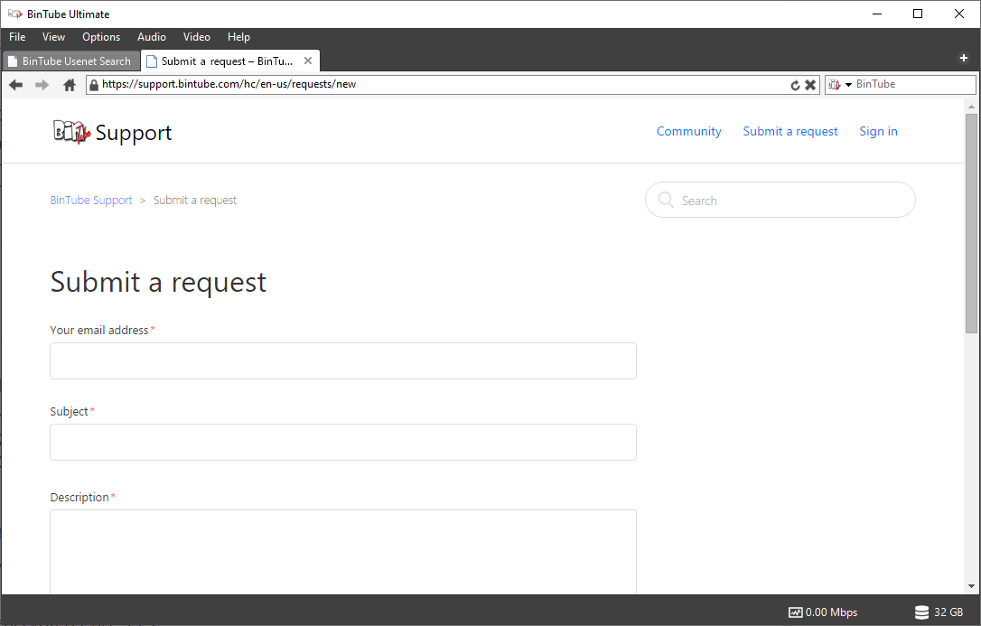This screenshot has width=981, height=626.
Task: Open the View menu
Action: (x=54, y=37)
